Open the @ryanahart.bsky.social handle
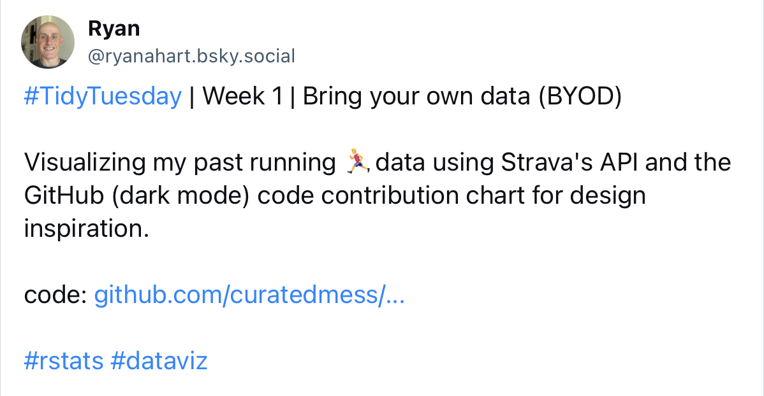 (191, 56)
